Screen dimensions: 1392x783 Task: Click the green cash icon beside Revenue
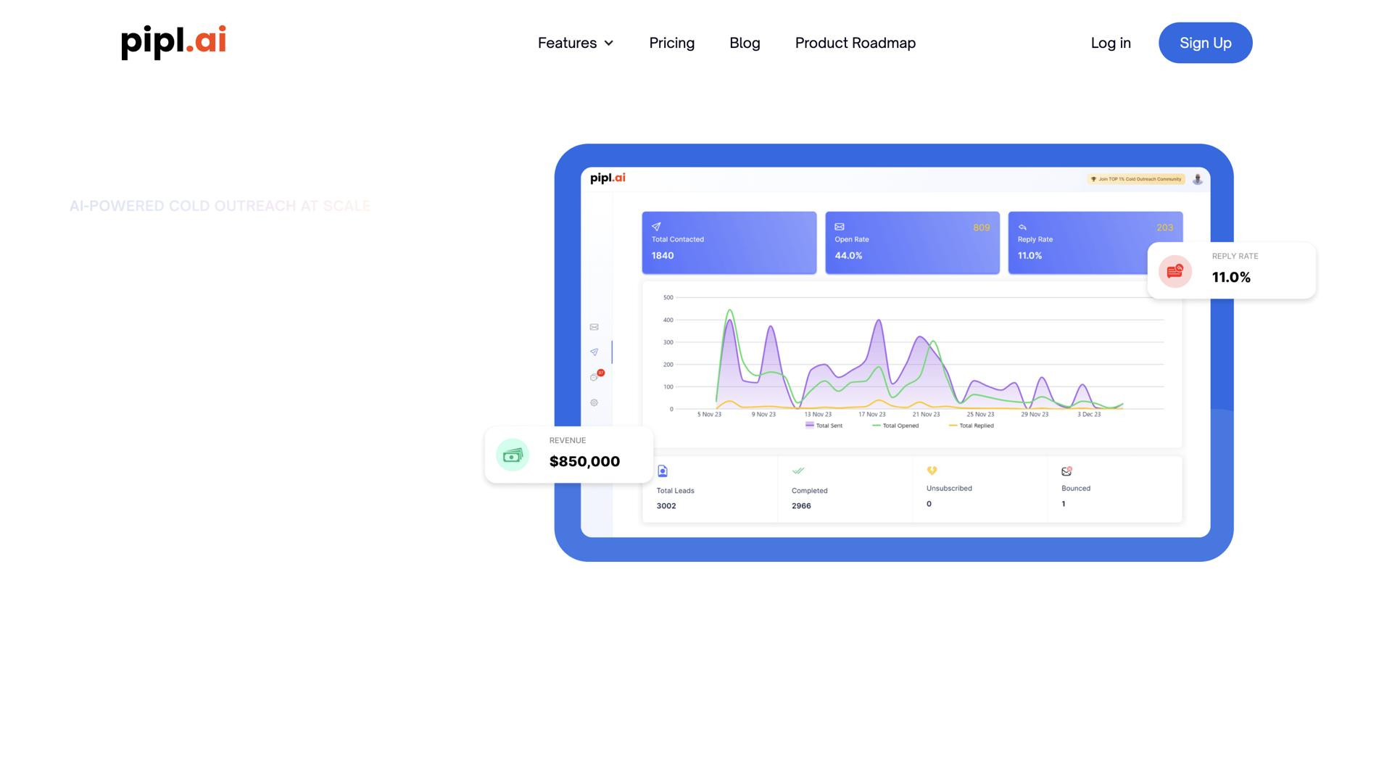click(x=513, y=455)
